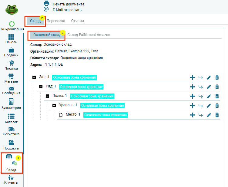Select the Место: 1 tree item
The image size is (228, 187).
[73, 115]
